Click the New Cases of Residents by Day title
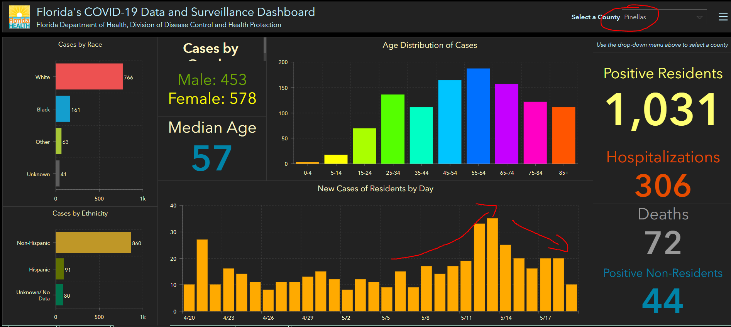This screenshot has width=731, height=327. tap(376, 189)
